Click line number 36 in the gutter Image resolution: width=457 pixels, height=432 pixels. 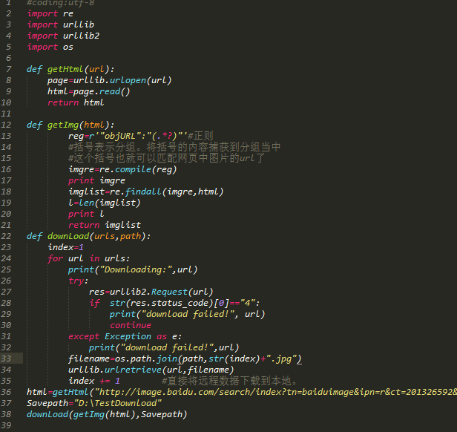(x=6, y=392)
